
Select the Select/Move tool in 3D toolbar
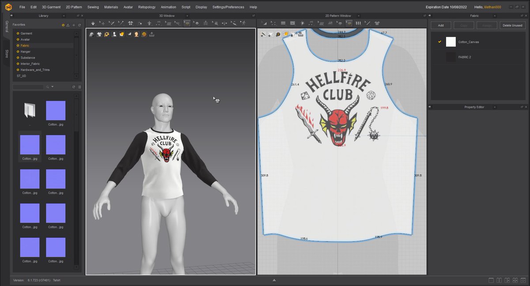pyautogui.click(x=102, y=23)
